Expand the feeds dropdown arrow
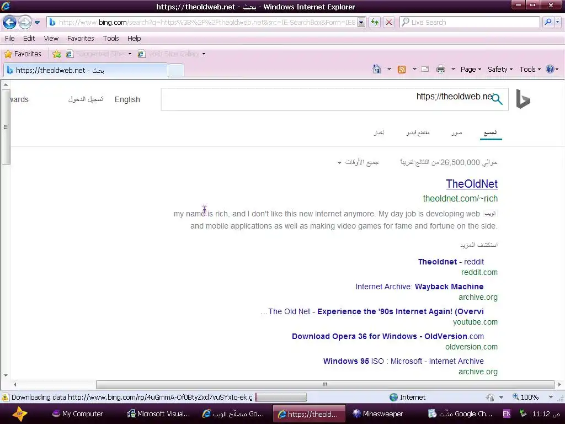This screenshot has width=565, height=424. pos(414,69)
